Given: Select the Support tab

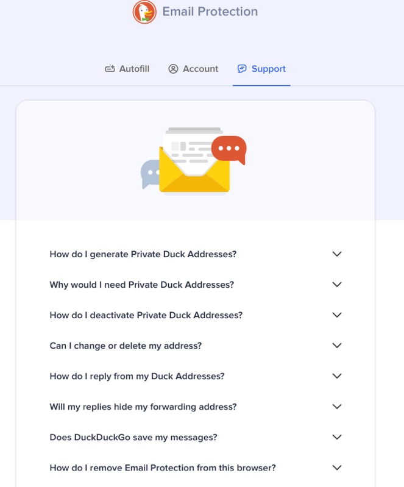Looking at the screenshot, I should tap(268, 69).
